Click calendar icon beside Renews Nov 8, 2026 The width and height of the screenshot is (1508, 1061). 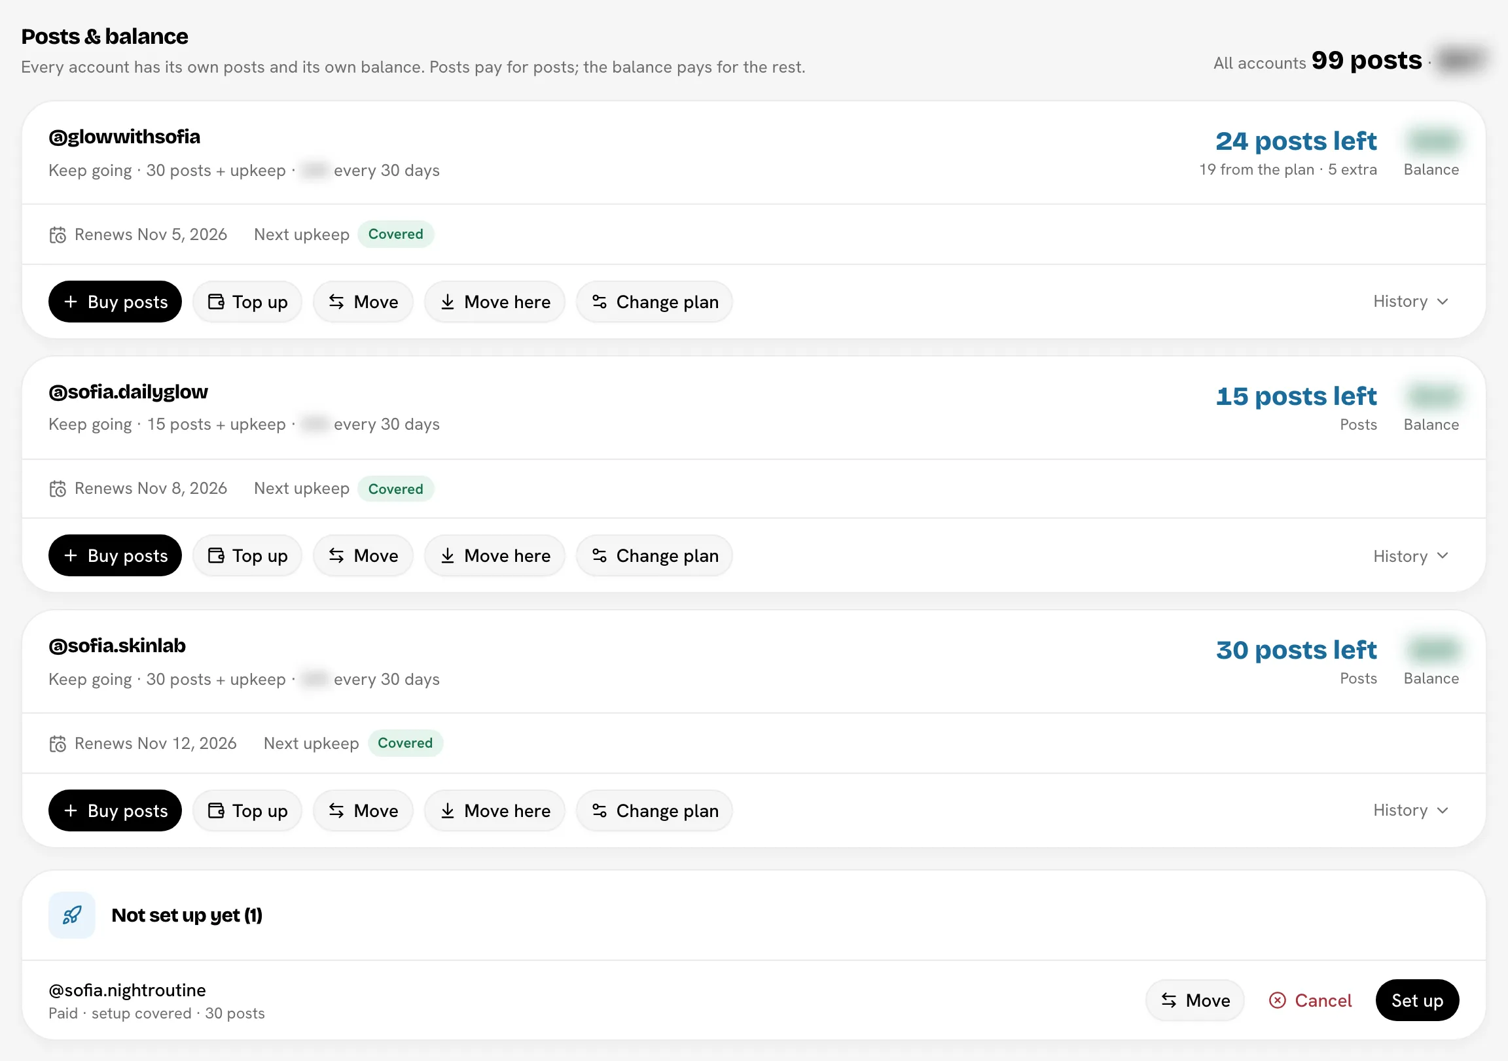coord(58,489)
